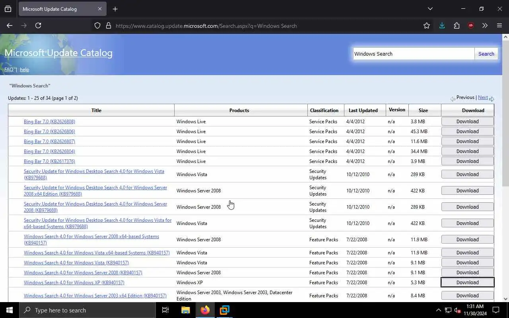The width and height of the screenshot is (509, 318).
Task: Download the 34.4 MB Bing Bar update
Action: 467,151
